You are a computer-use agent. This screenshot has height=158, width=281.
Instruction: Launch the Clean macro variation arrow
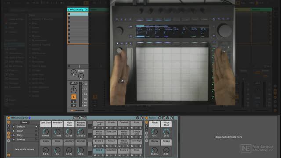point(36,131)
